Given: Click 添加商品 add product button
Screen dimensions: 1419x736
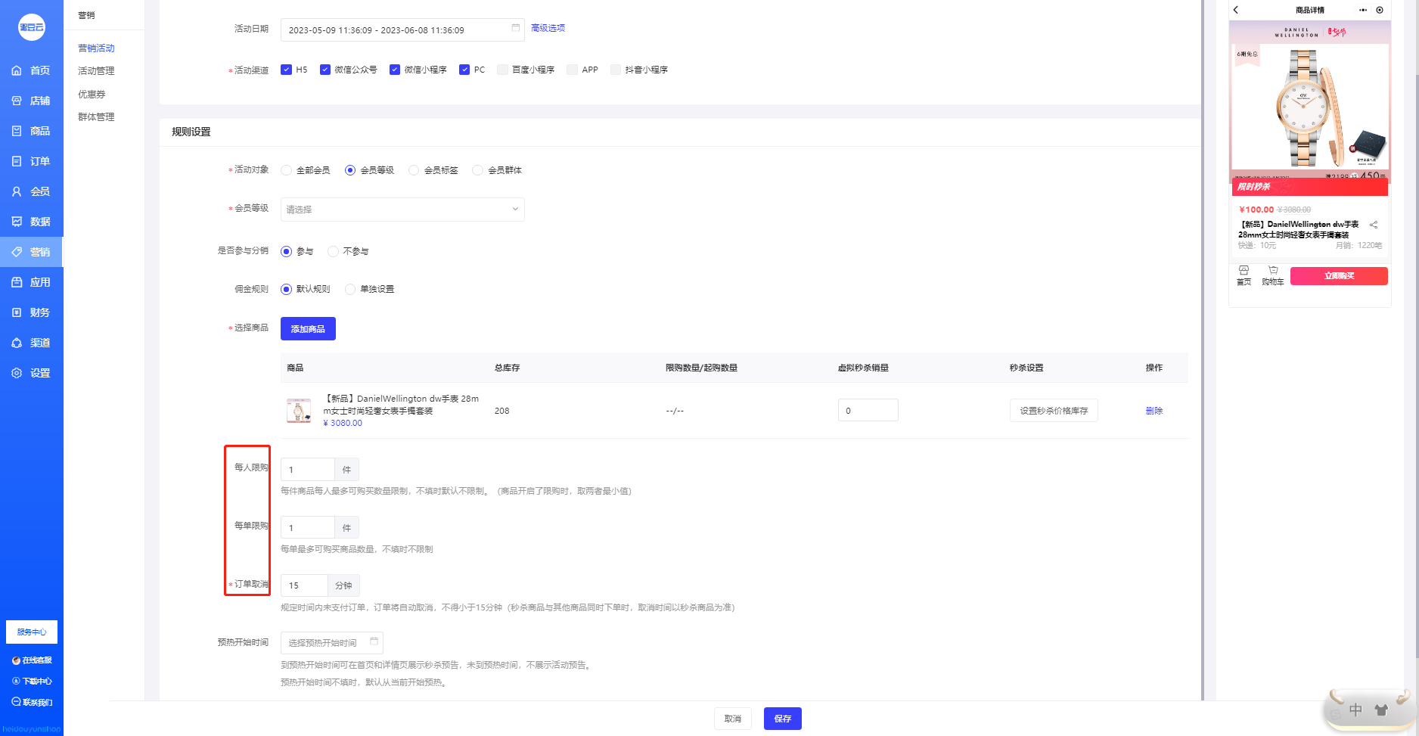Looking at the screenshot, I should pyautogui.click(x=308, y=329).
